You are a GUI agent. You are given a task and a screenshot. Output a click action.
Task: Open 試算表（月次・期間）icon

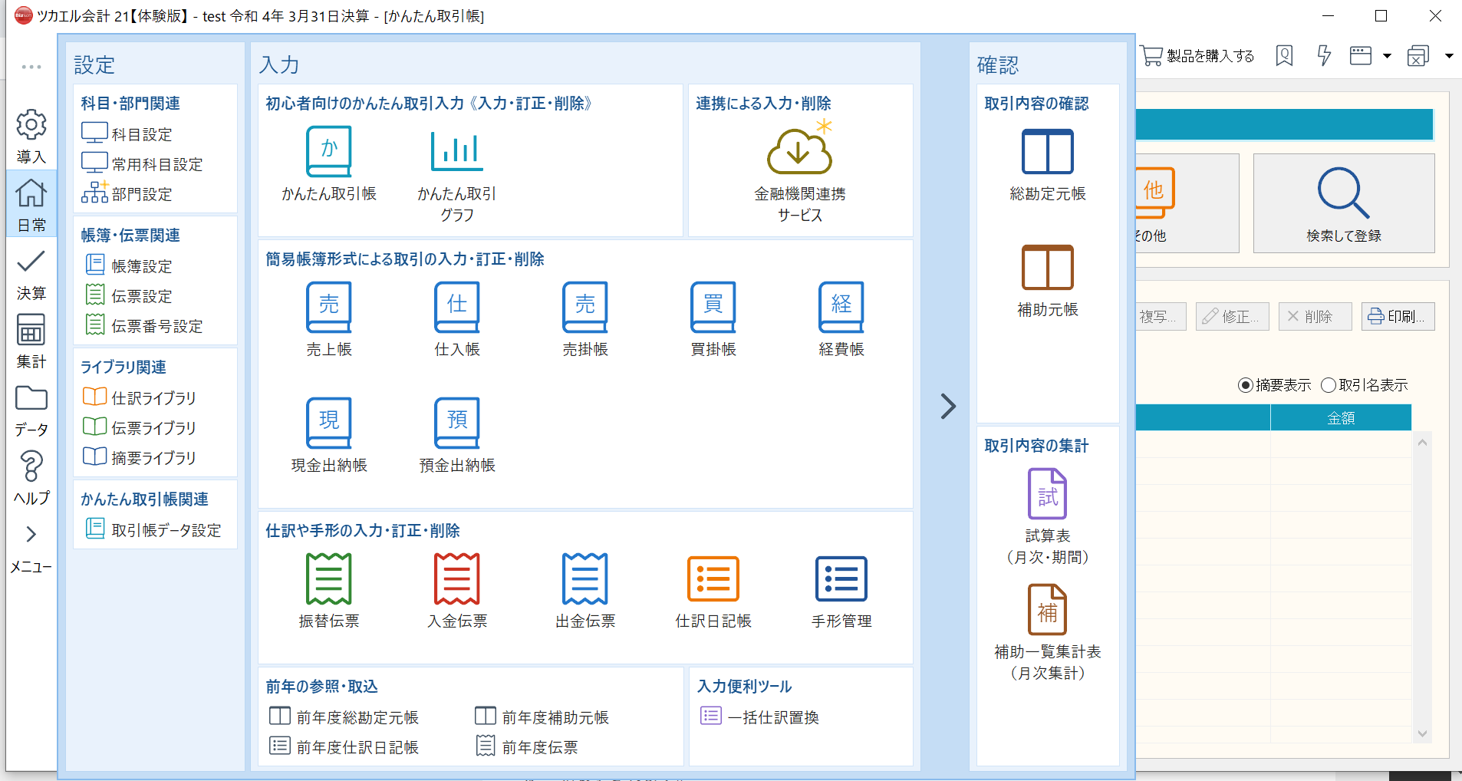(1048, 494)
